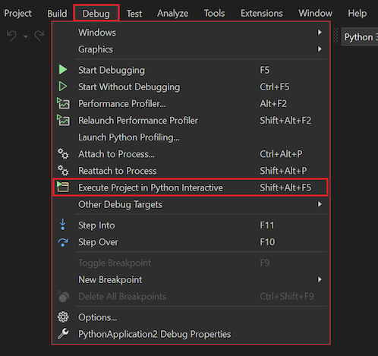Click the Performance Profiler icon
This screenshot has width=378, height=356.
[x=63, y=103]
